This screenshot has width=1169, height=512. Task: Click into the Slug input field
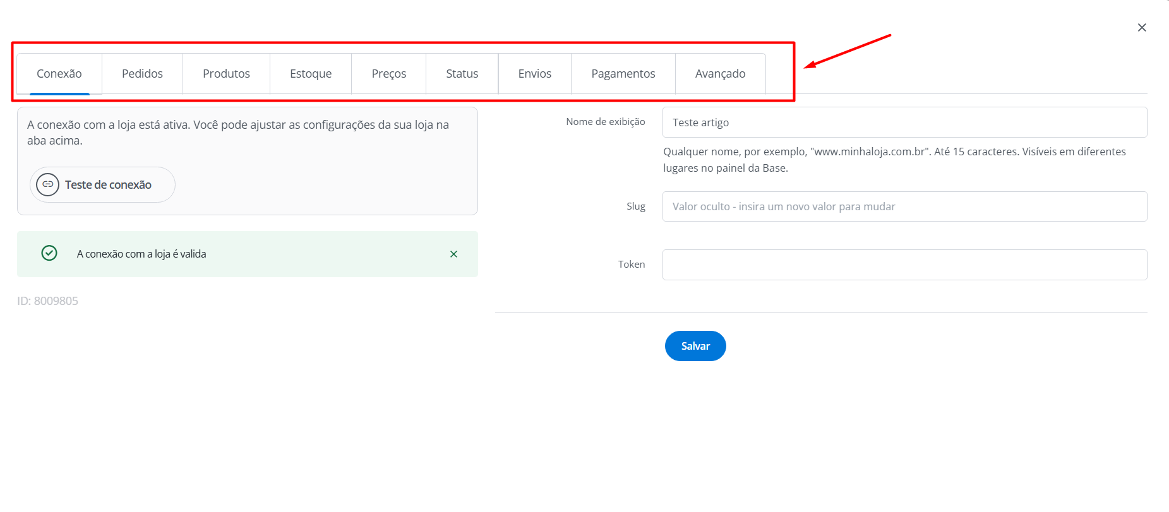(904, 206)
